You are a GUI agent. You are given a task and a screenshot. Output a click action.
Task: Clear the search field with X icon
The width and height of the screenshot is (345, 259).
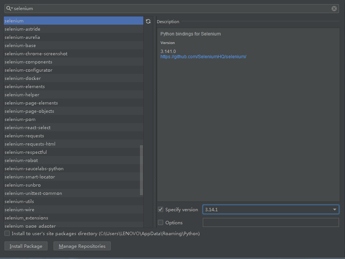click(334, 9)
